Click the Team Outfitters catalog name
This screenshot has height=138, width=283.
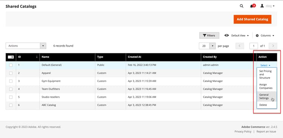51,89
